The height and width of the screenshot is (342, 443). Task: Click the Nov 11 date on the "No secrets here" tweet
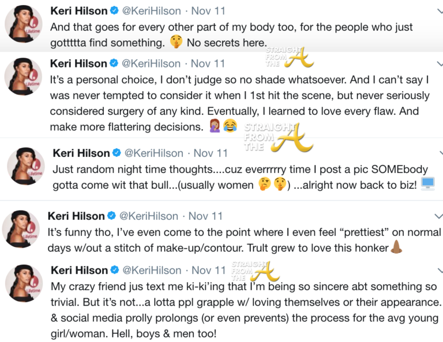coord(208,12)
